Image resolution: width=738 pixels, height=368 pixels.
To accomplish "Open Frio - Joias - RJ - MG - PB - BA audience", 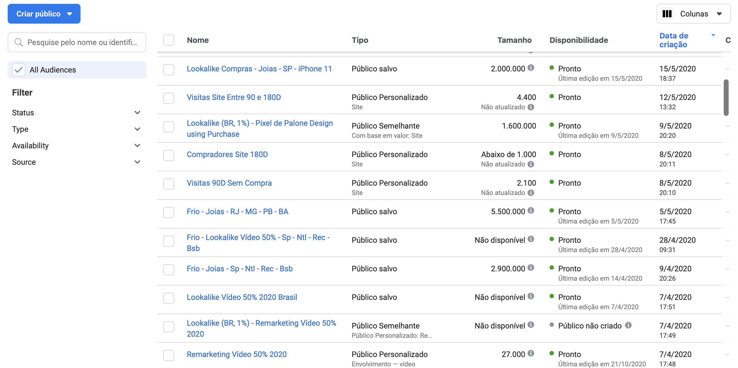I will (x=237, y=212).
